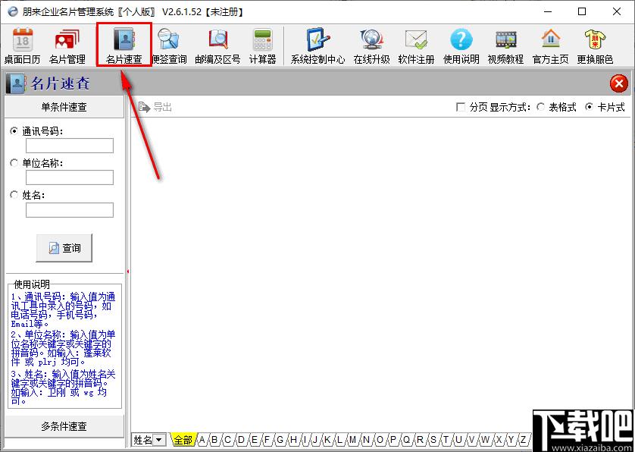635x452 pixels.
Task: Select the A letter tab
Action: pos(202,439)
